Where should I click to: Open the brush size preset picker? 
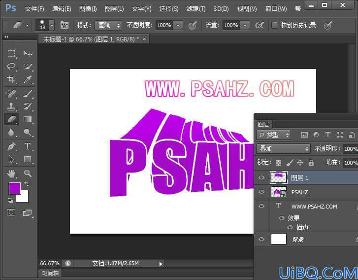[x=52, y=25]
